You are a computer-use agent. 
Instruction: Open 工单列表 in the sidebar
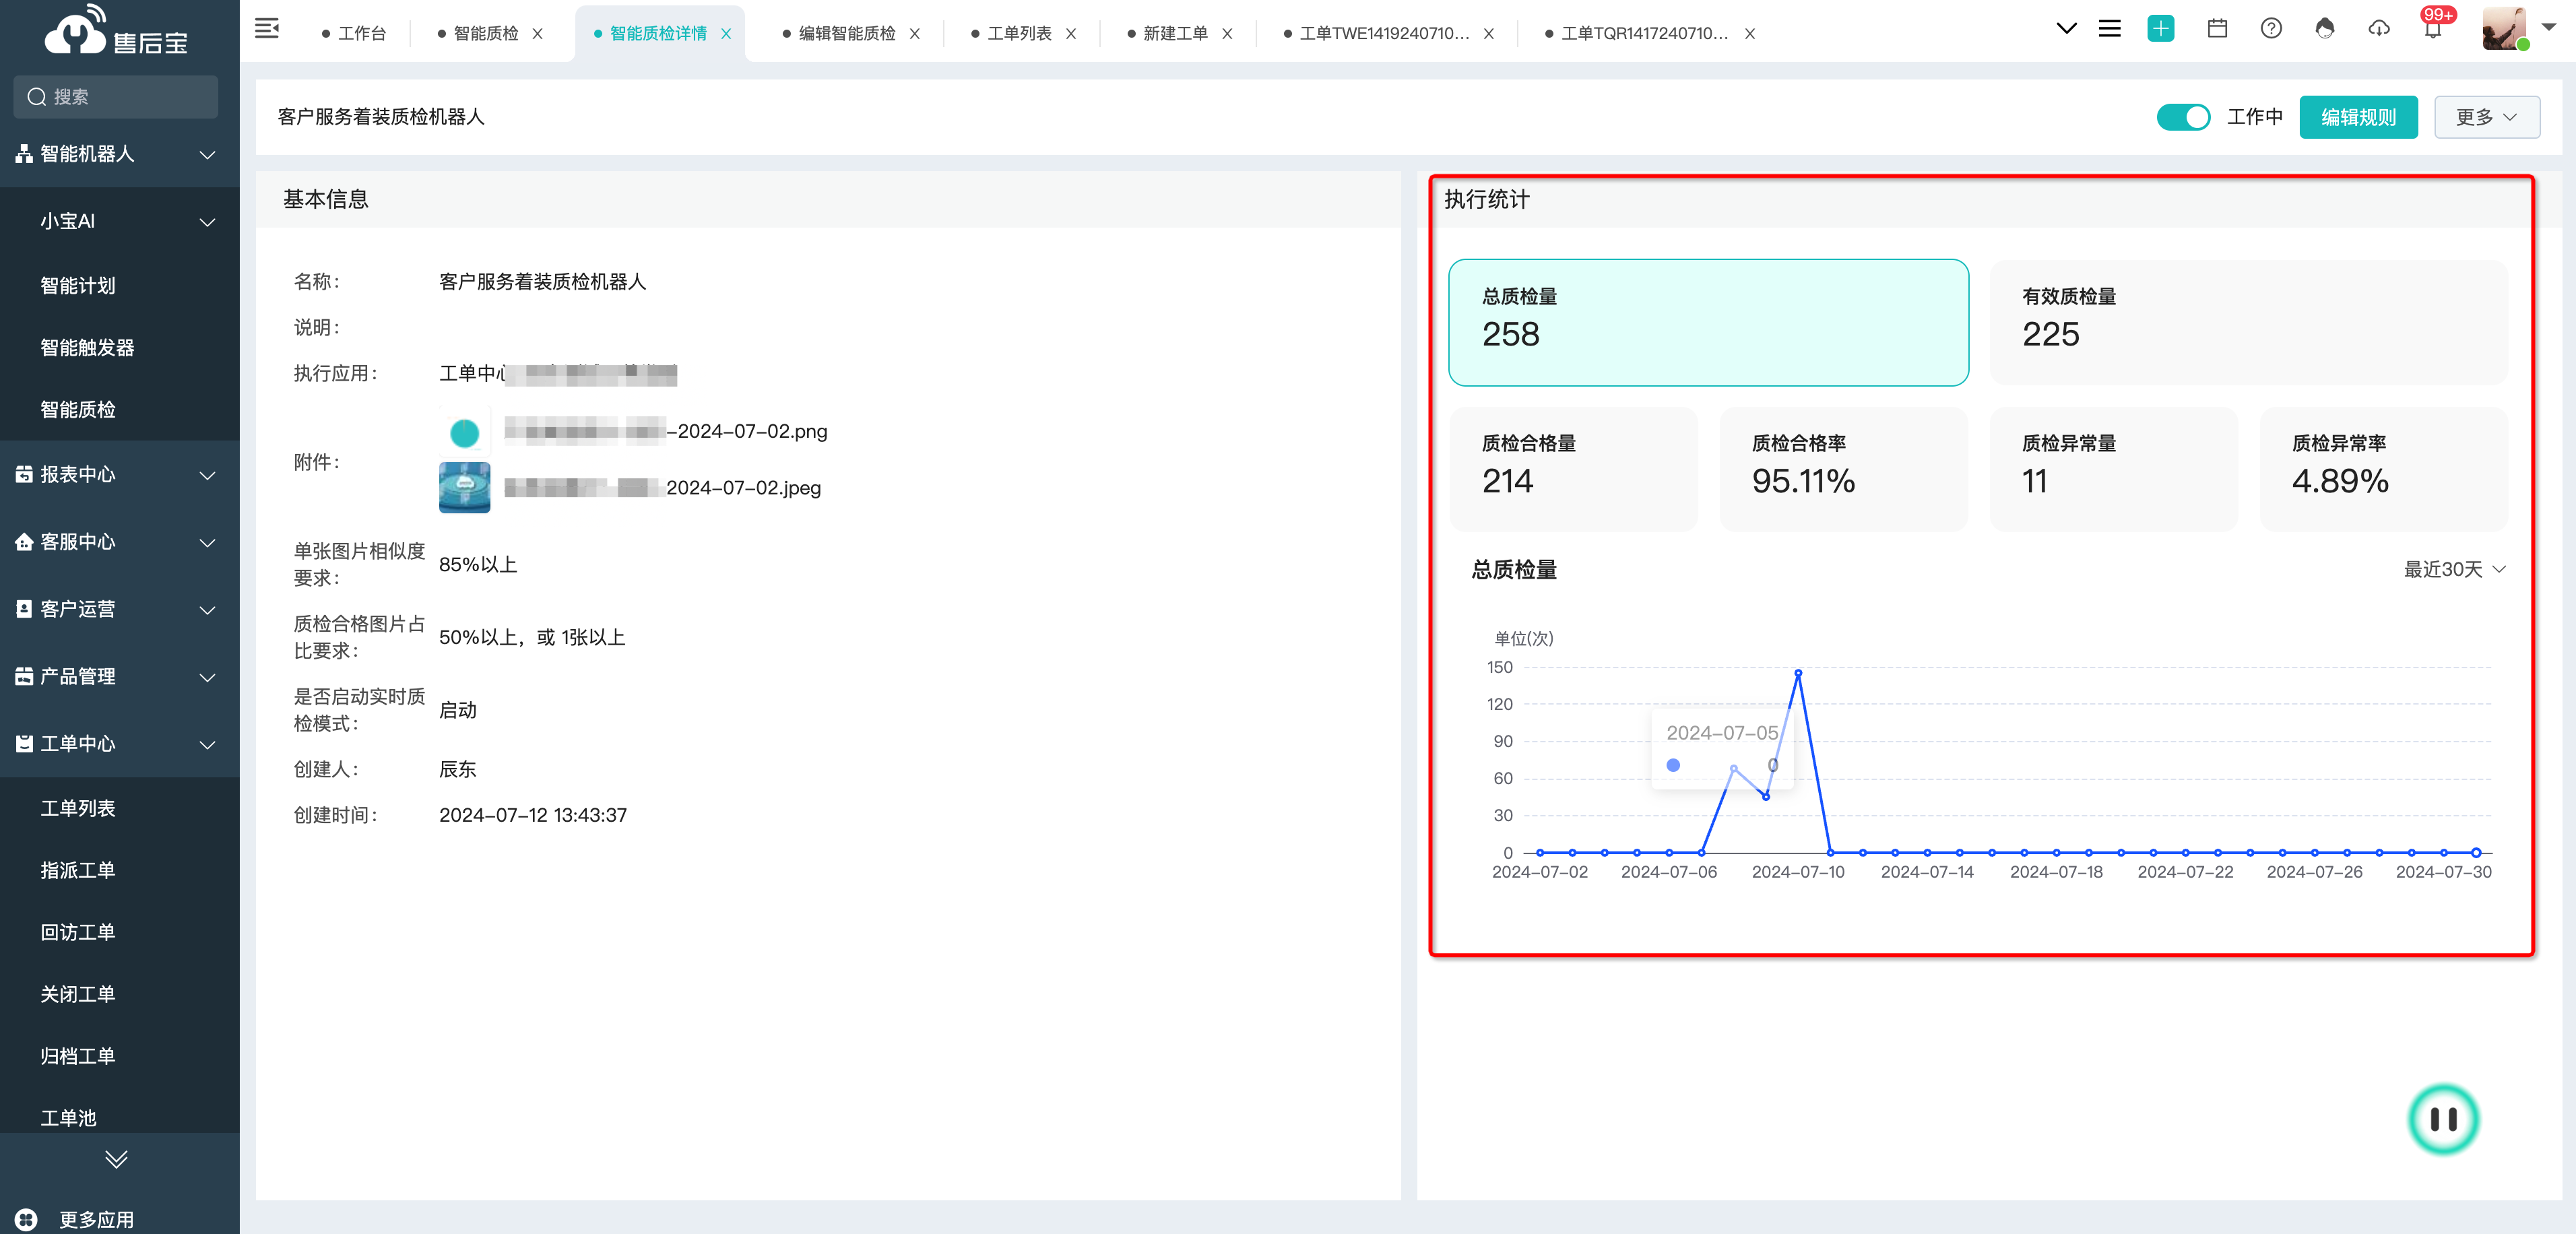(77, 808)
